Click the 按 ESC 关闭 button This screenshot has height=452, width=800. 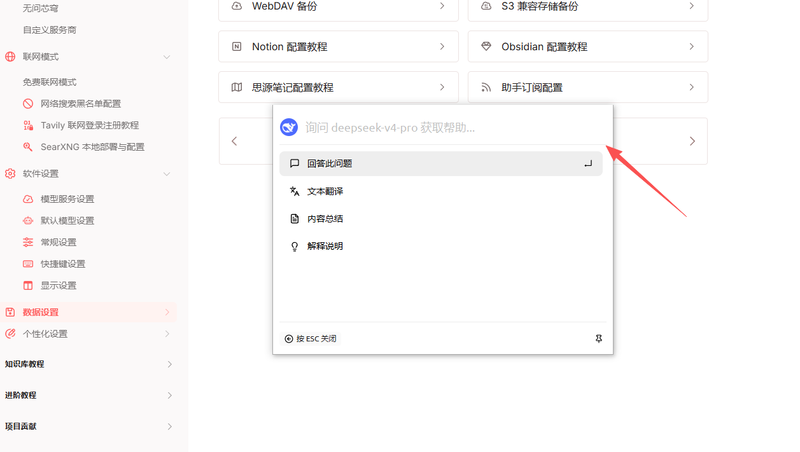tap(311, 339)
